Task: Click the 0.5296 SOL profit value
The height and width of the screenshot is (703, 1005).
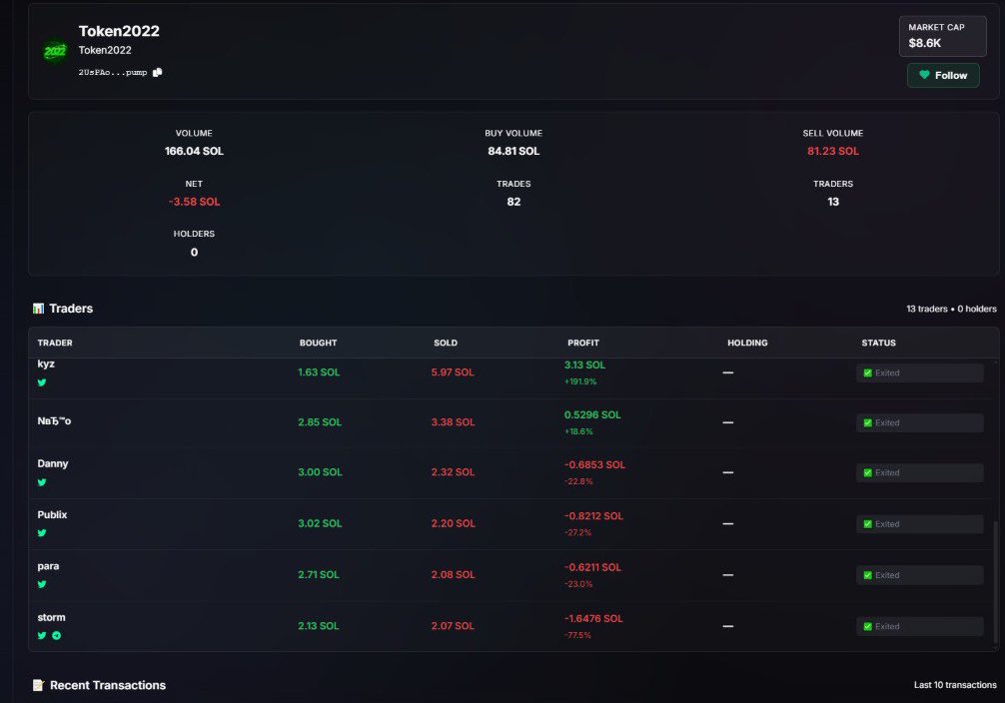Action: point(592,415)
